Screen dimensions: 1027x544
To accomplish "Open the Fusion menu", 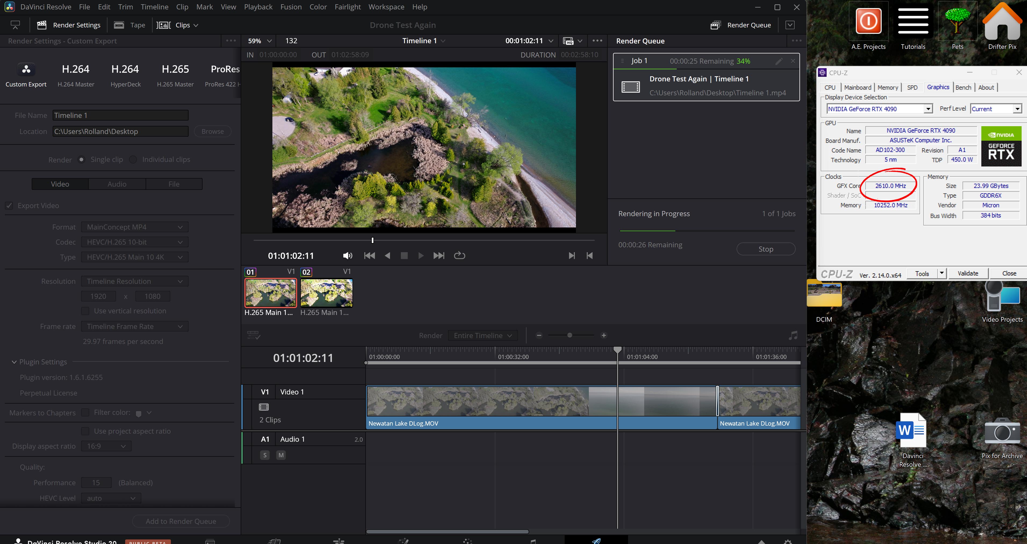I will point(291,7).
